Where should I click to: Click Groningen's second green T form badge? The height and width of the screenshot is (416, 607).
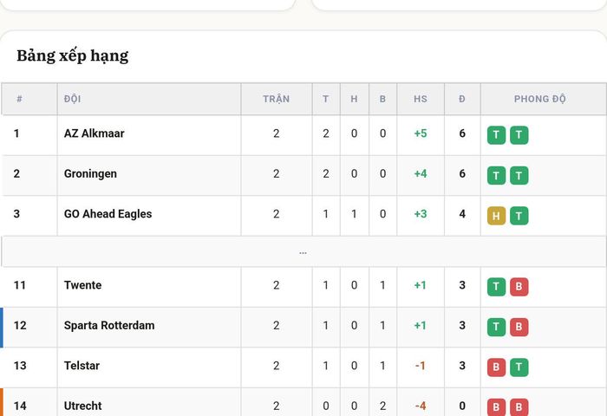click(519, 175)
